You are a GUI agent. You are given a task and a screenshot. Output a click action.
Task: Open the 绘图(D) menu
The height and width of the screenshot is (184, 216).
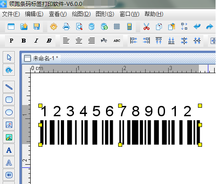pyautogui.click(x=81, y=14)
